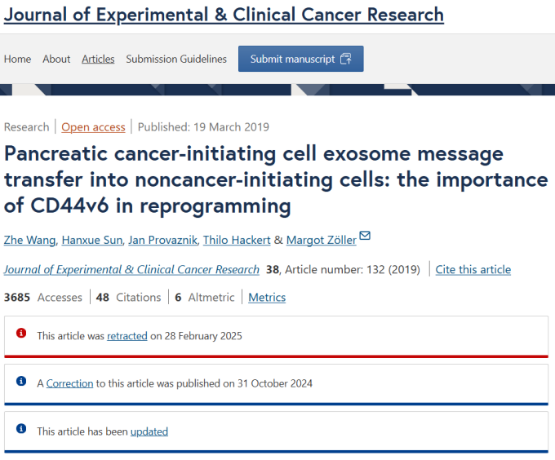Click the upload icon in Submit manuscript
The image size is (555, 460).
coord(346,59)
